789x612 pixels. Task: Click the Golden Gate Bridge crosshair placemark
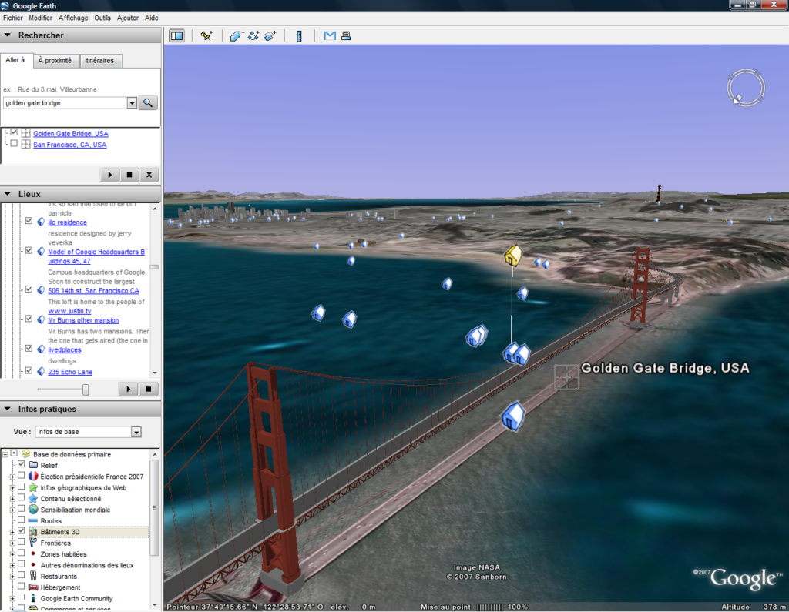coord(566,376)
